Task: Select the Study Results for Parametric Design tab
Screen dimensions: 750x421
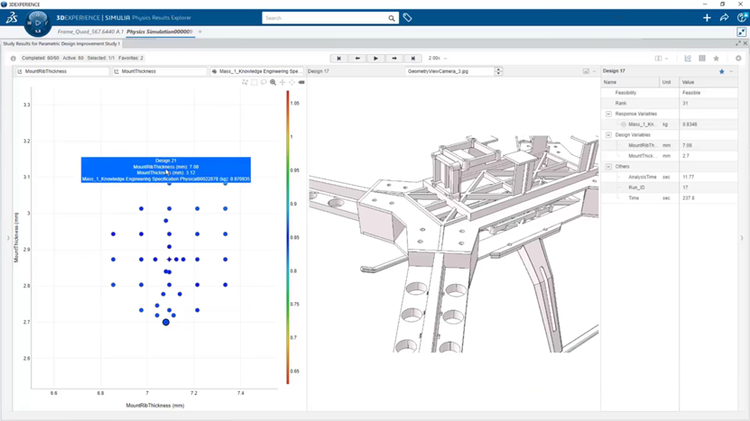Action: (61, 43)
